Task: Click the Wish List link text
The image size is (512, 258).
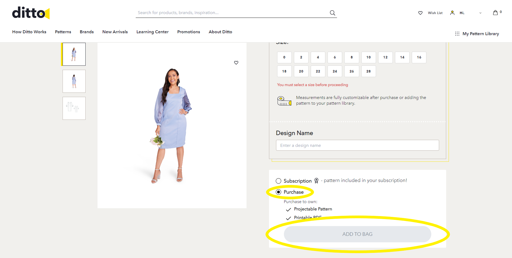Action: tap(435, 13)
